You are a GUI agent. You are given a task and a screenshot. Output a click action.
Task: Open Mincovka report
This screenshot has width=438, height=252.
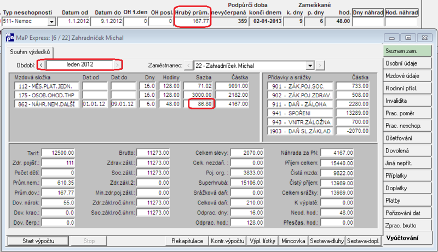293,241
